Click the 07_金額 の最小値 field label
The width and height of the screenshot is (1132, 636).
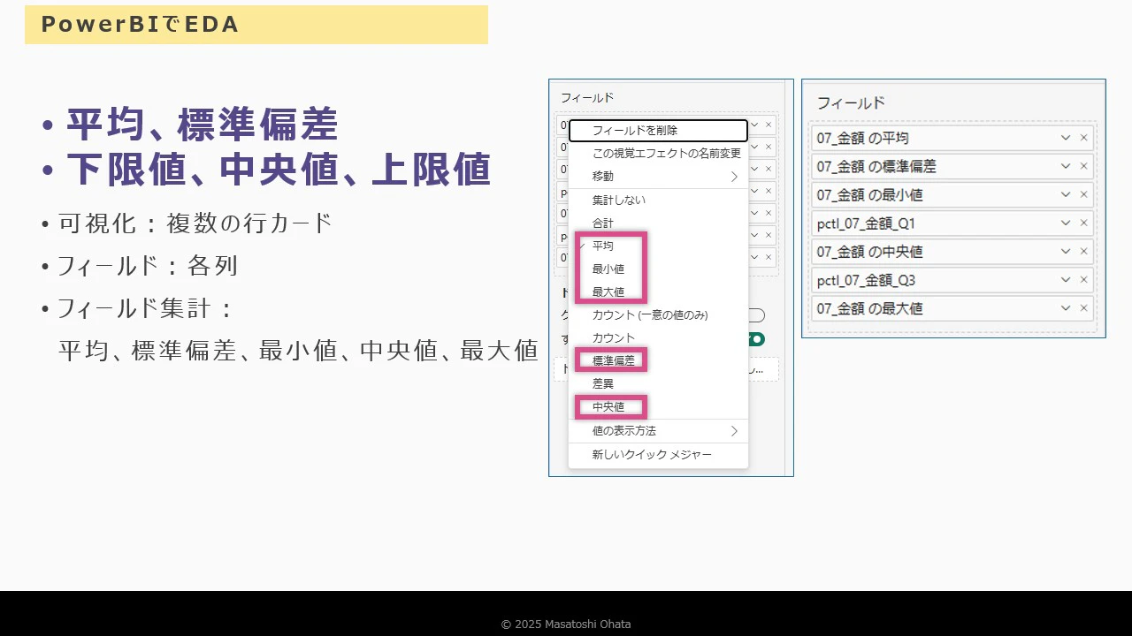869,195
